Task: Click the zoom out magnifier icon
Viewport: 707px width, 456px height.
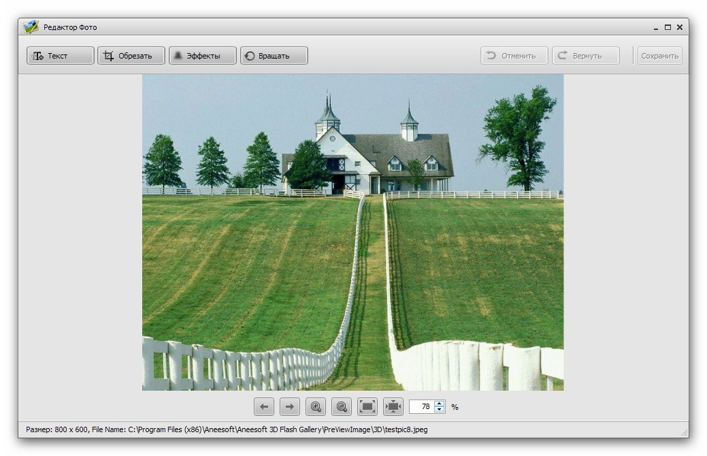Action: click(x=342, y=407)
